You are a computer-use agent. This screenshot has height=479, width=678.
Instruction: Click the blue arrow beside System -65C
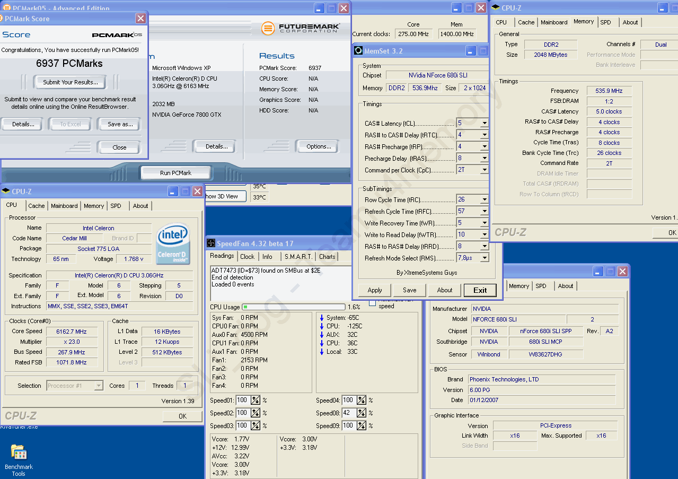tap(322, 318)
